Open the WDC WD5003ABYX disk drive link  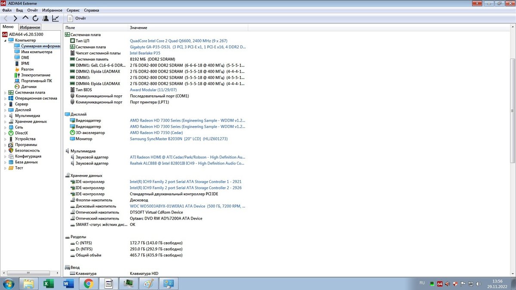click(x=187, y=206)
